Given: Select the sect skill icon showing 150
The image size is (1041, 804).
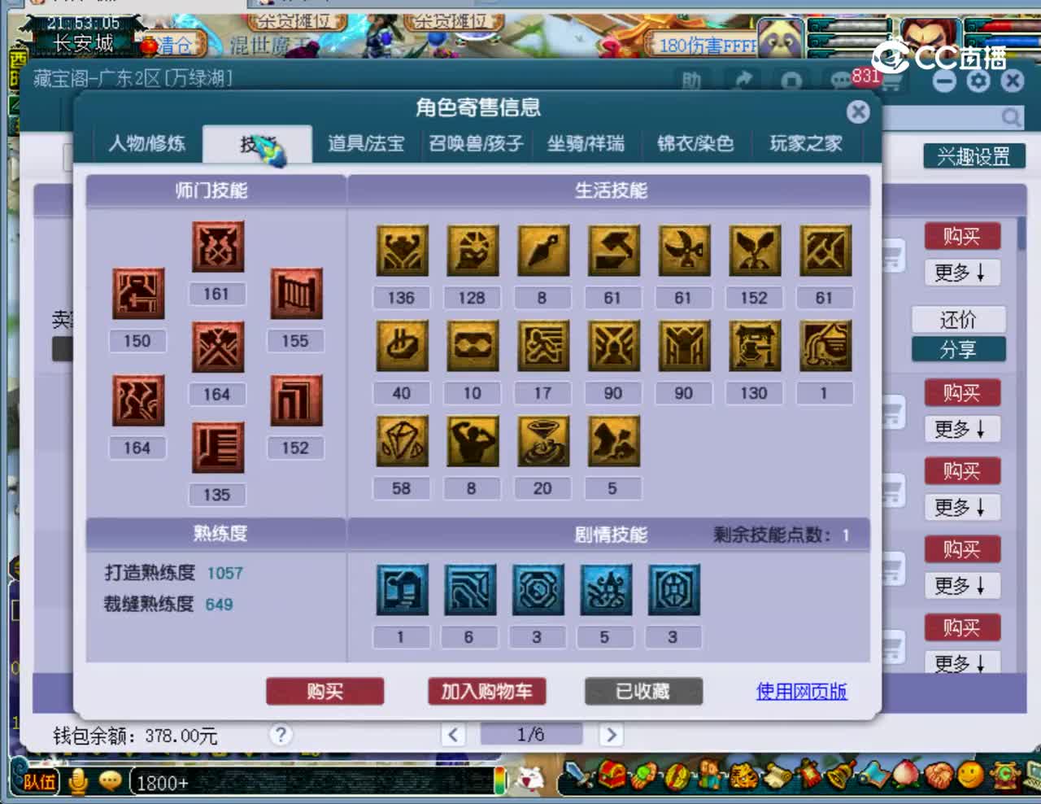Looking at the screenshot, I should [x=138, y=294].
